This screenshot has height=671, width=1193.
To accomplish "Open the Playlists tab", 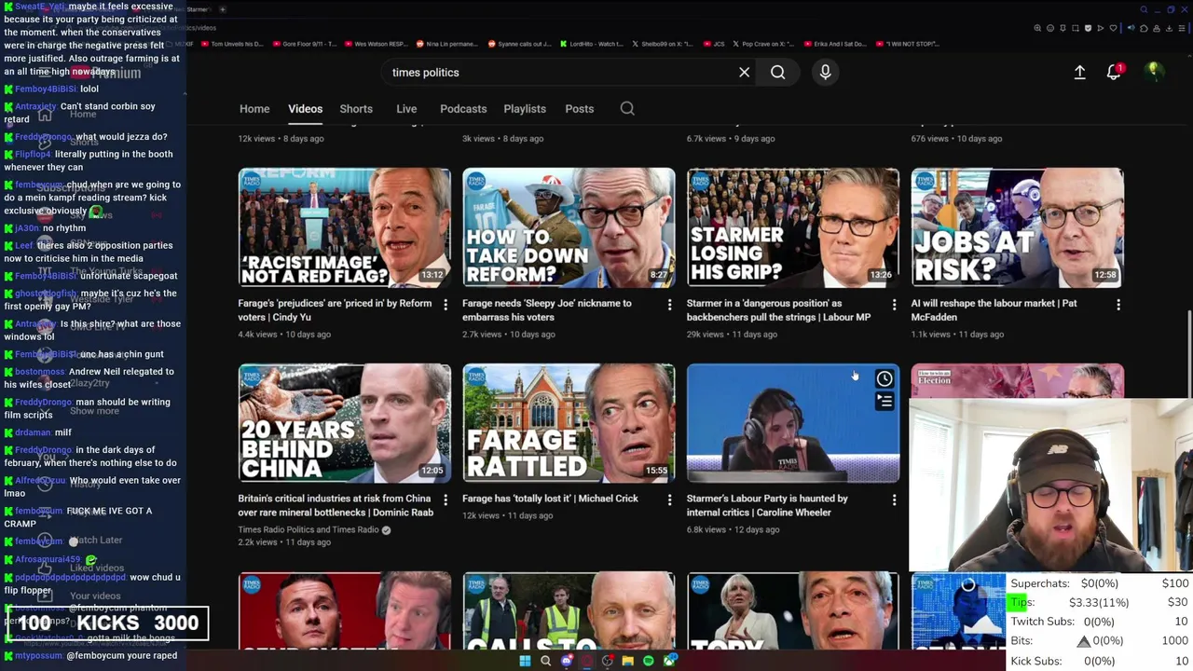I will click(x=525, y=109).
